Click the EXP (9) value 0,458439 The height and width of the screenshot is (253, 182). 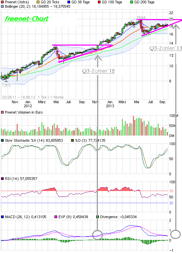pos(80,217)
